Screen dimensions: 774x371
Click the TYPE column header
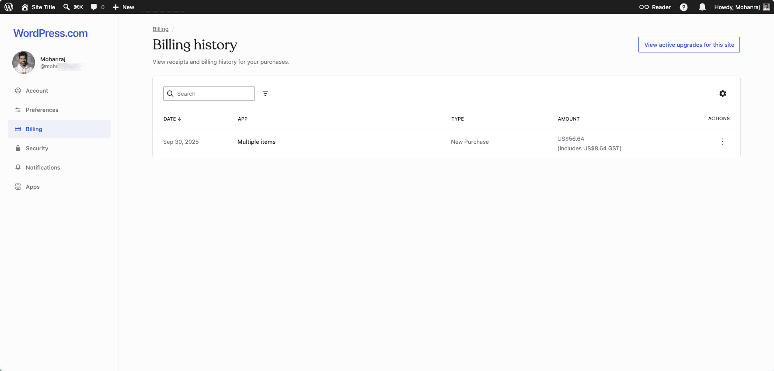(457, 119)
